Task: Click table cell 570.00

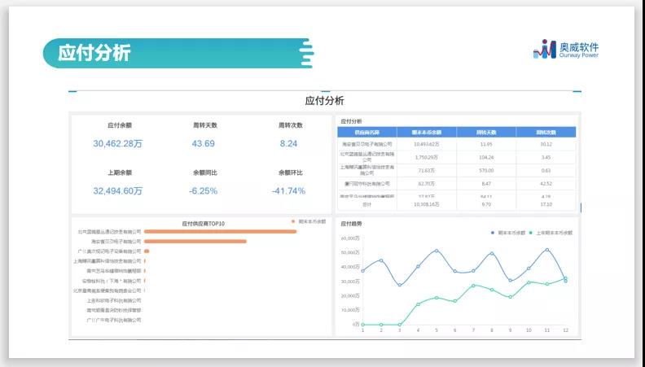Action: click(x=486, y=171)
